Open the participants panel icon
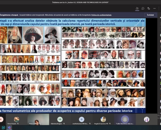 point(137,8)
